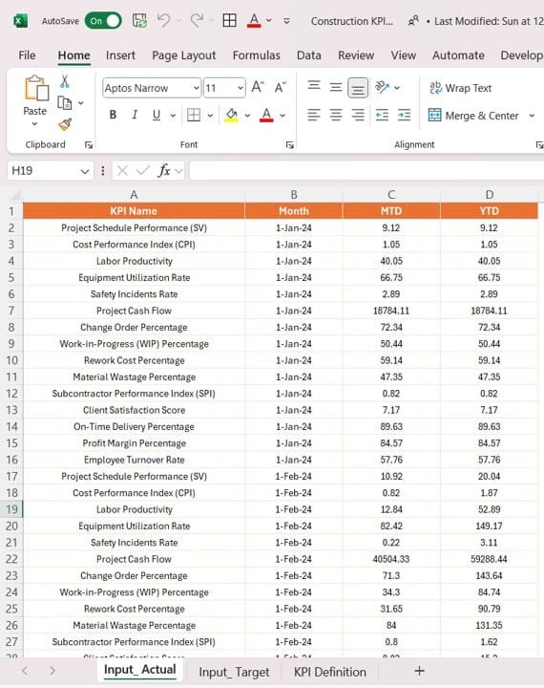Click Decrease Font Size icon

tap(280, 87)
